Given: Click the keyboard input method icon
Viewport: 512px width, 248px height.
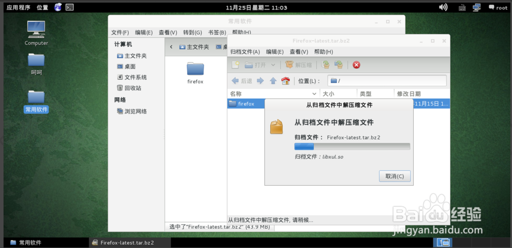Looking at the screenshot, I should click(462, 8).
